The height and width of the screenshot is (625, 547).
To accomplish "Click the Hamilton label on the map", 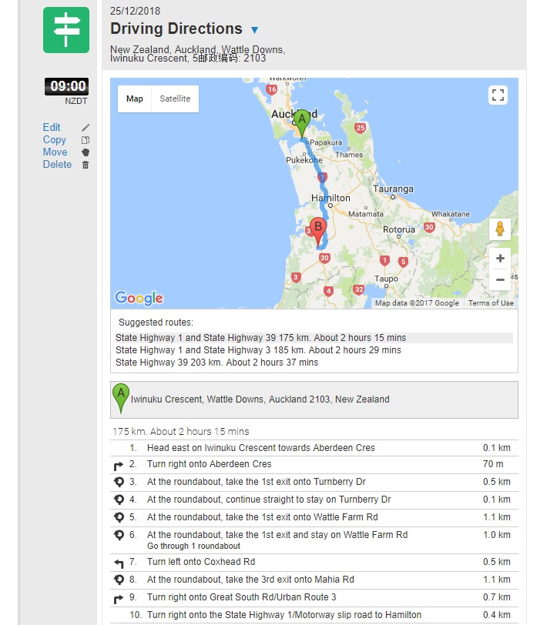I will (x=331, y=198).
